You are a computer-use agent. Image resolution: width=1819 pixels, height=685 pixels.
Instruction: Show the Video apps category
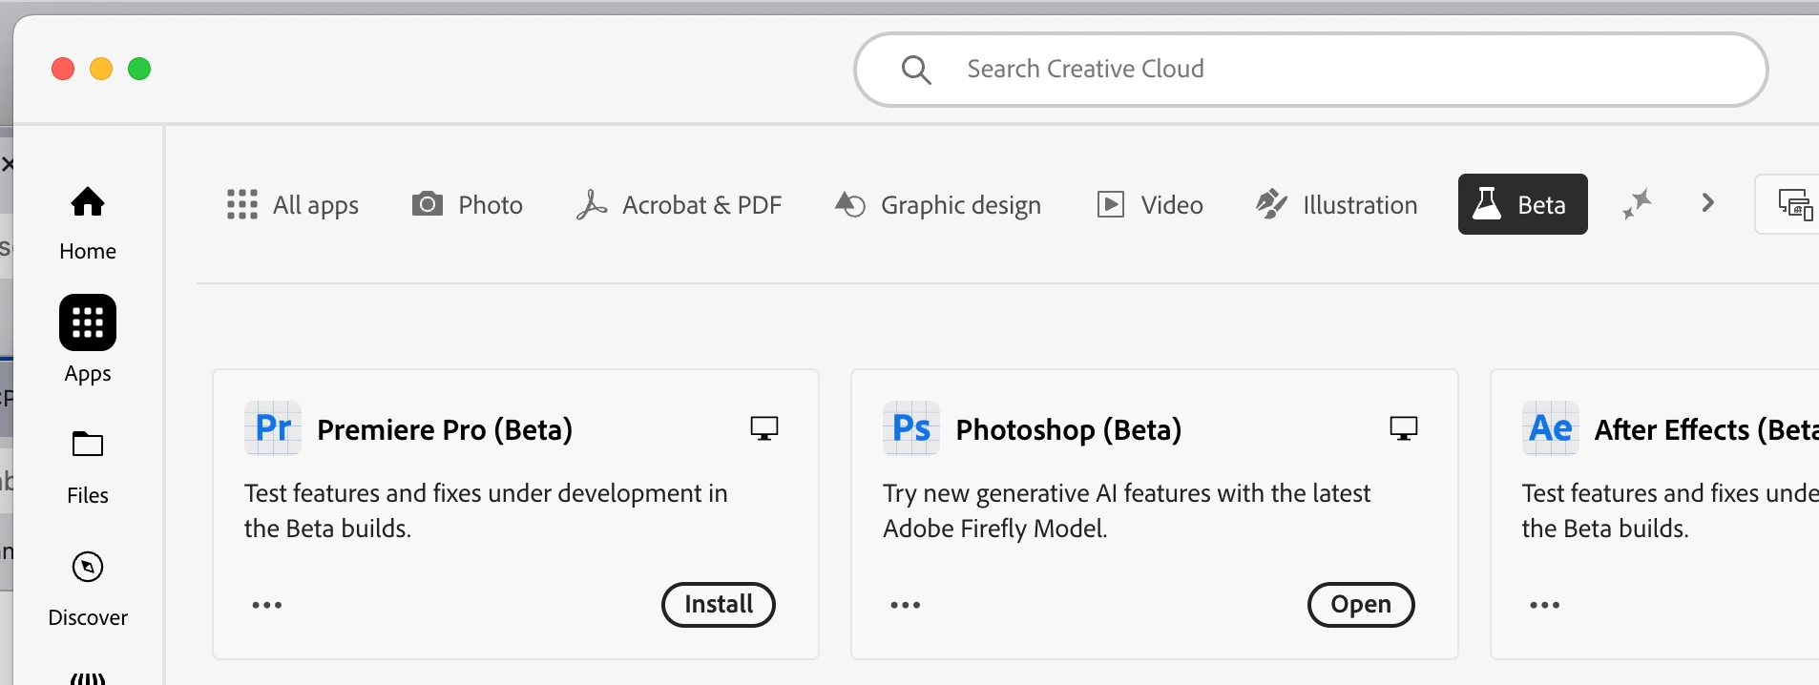1150,205
